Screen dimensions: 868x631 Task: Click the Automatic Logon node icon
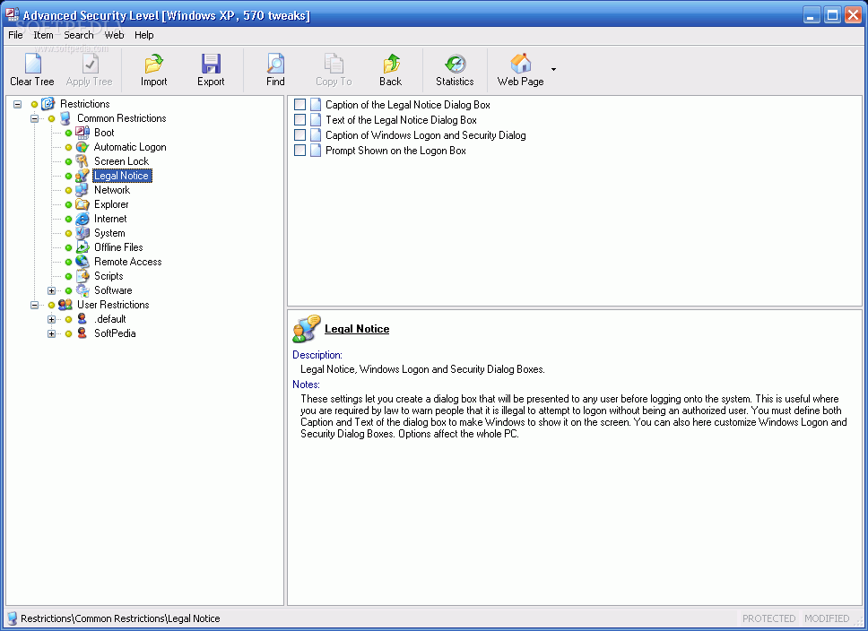point(82,147)
